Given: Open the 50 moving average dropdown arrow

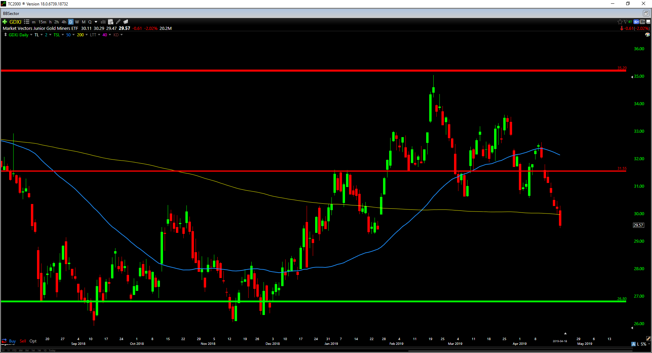Looking at the screenshot, I should tap(73, 35).
